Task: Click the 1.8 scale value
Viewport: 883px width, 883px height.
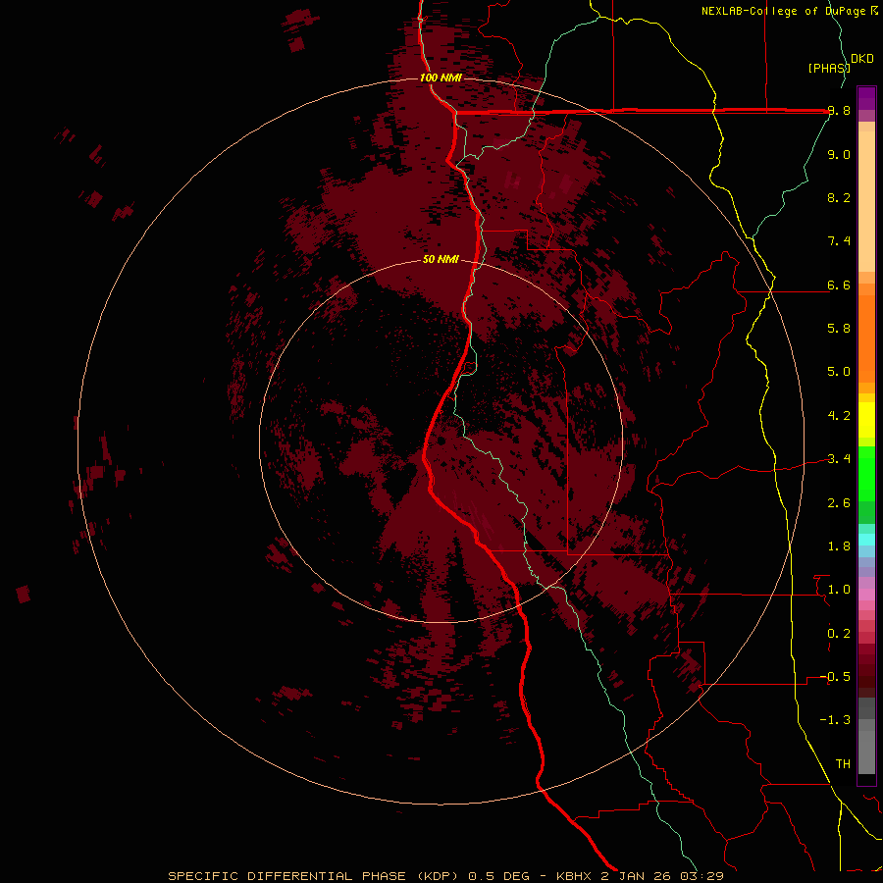Action: coord(839,546)
